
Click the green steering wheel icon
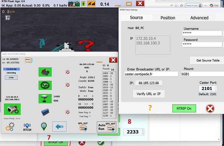tap(45, 85)
